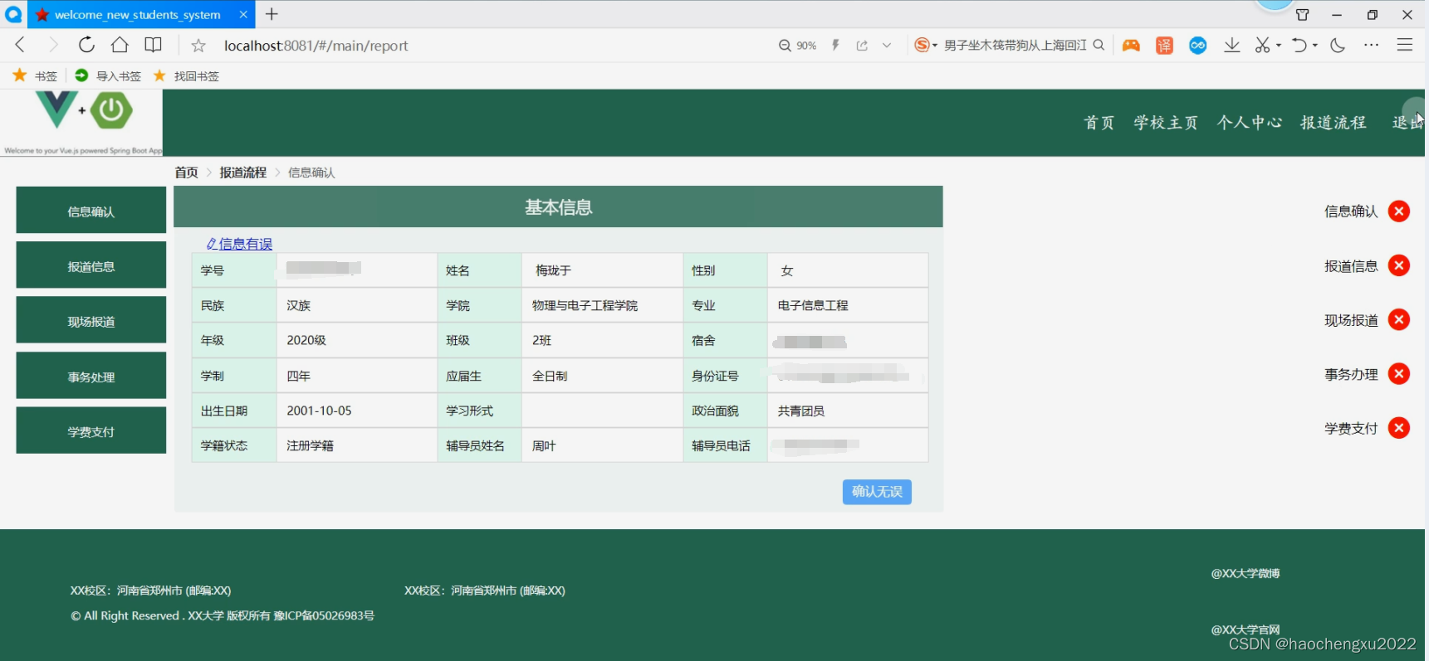Click red X status icon beside 学费支付

[1399, 428]
